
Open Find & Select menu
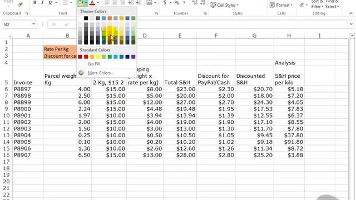332,4
